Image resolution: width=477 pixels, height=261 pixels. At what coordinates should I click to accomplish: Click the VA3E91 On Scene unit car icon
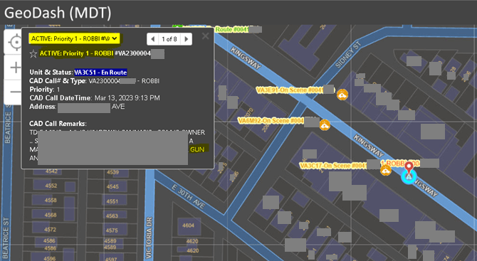[342, 95]
